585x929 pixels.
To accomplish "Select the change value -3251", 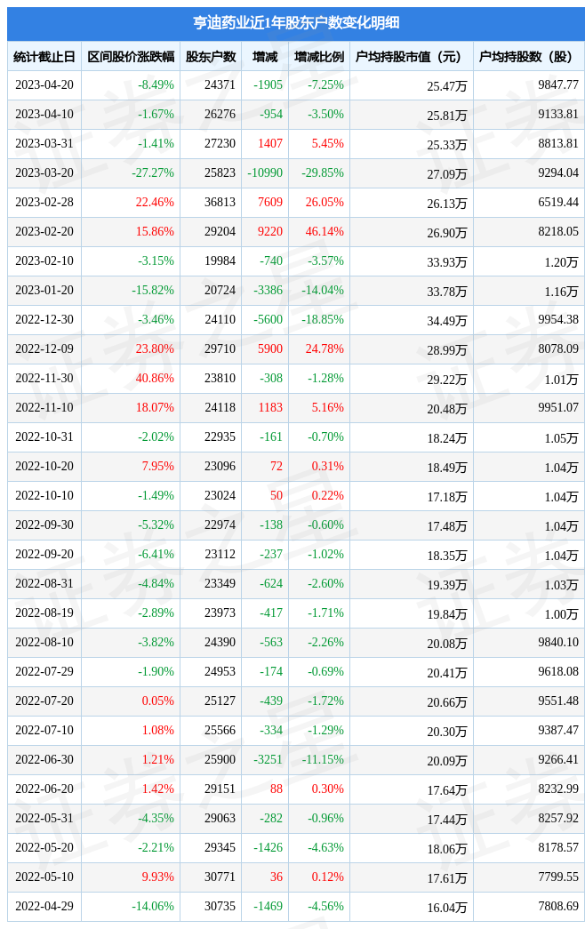I will (268, 759).
